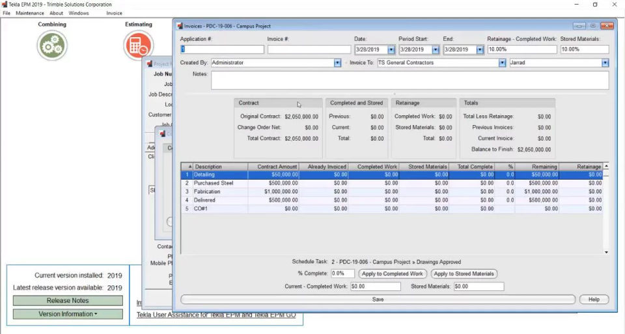Select the Detailing row
Viewport: 625px width, 334px height.
point(392,174)
